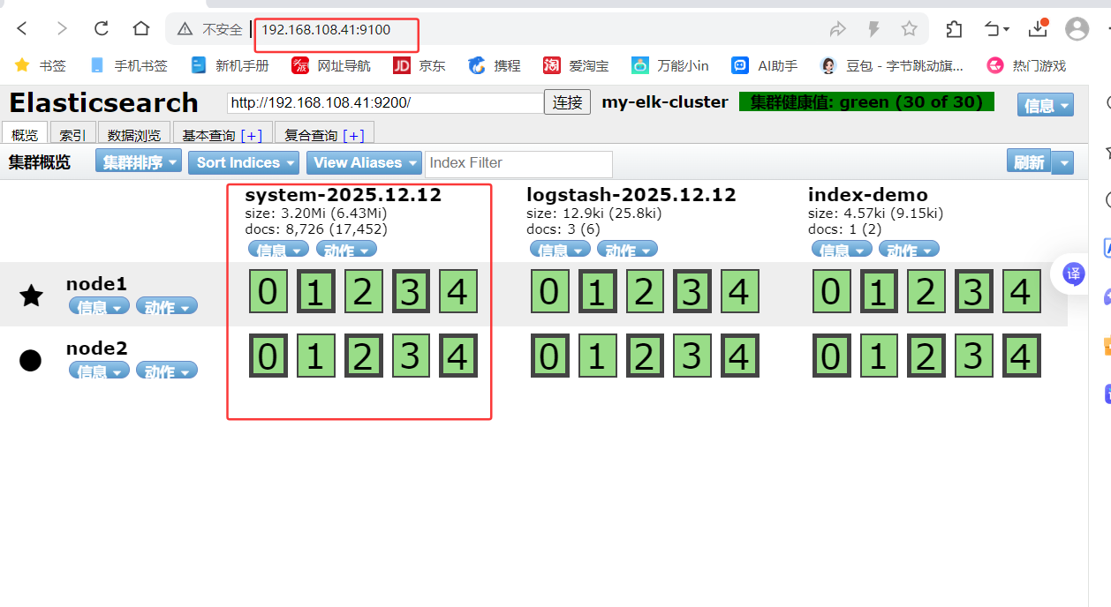Open the View Aliases dropdown
The image size is (1111, 607).
coord(364,162)
